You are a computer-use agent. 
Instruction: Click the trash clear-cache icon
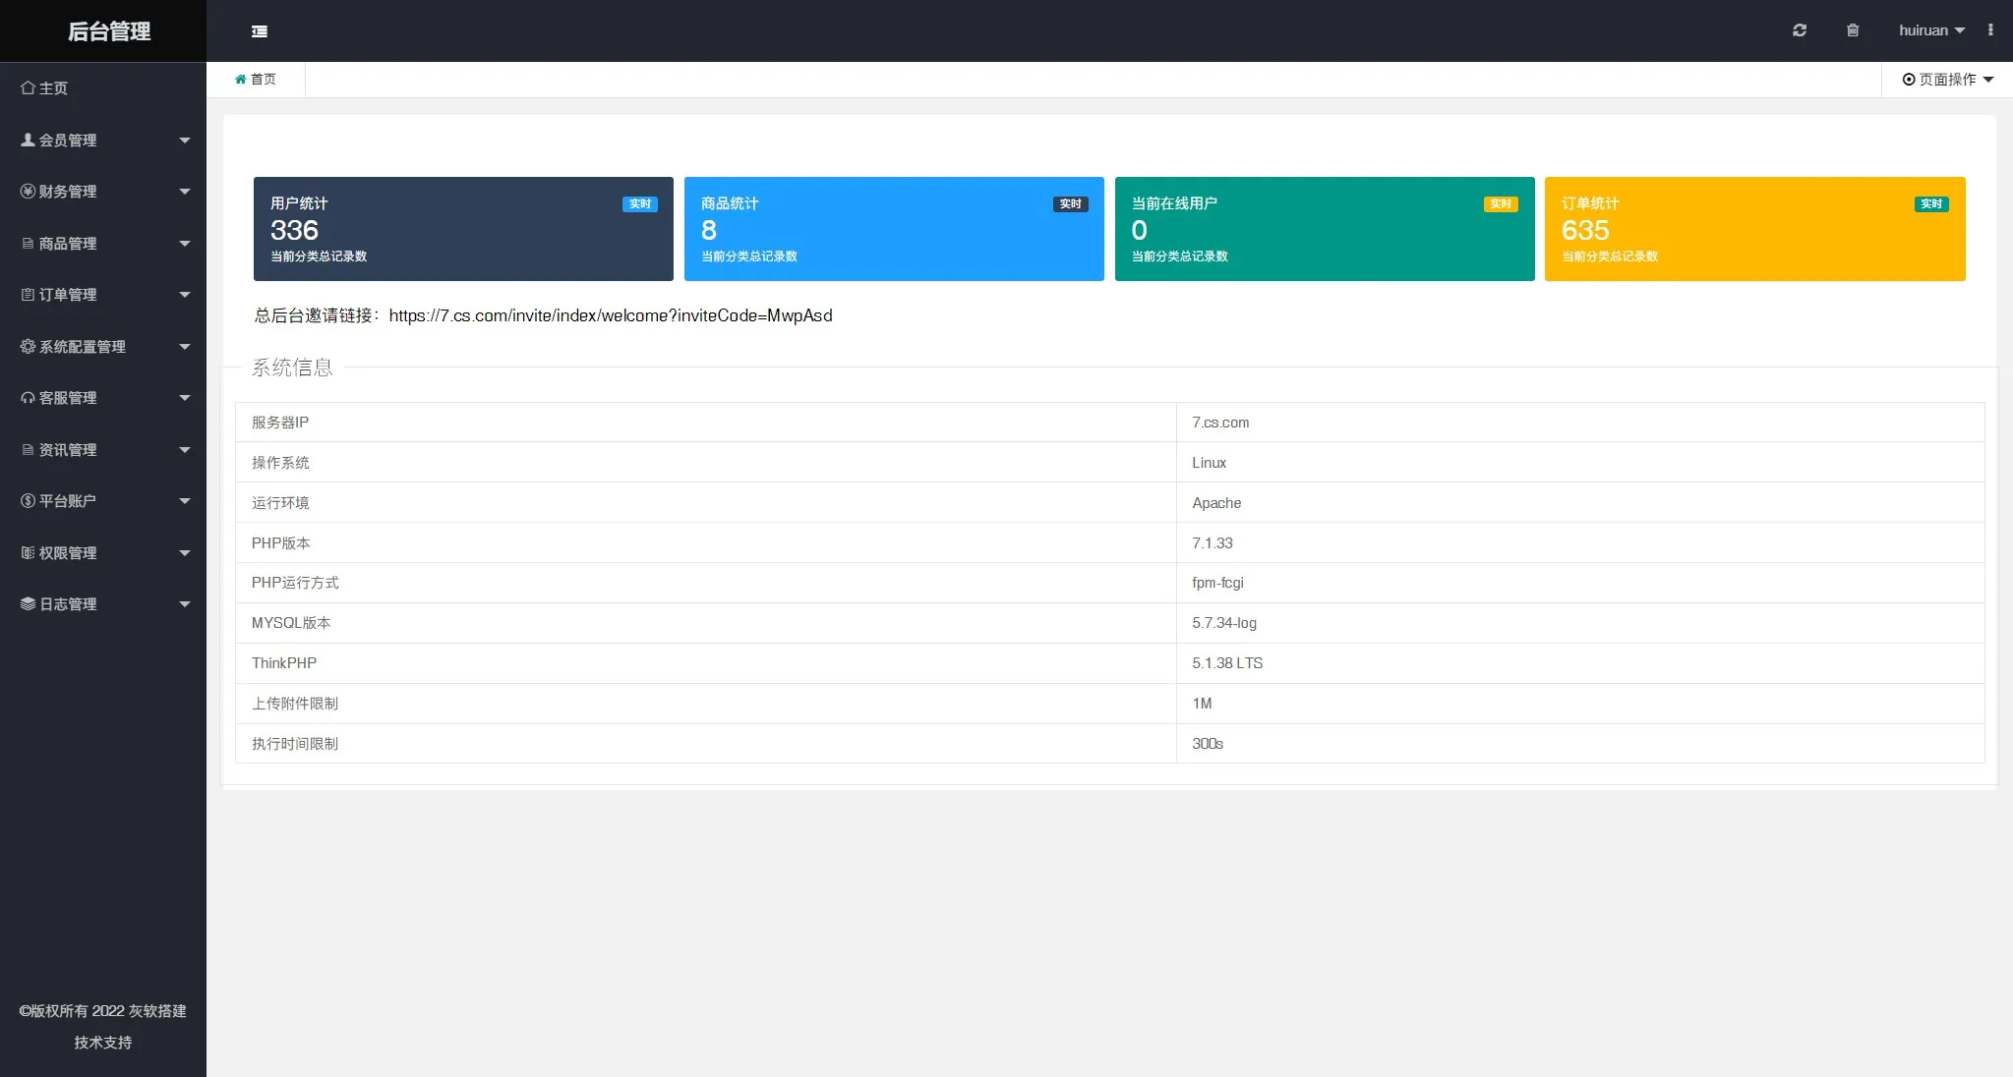click(x=1853, y=30)
